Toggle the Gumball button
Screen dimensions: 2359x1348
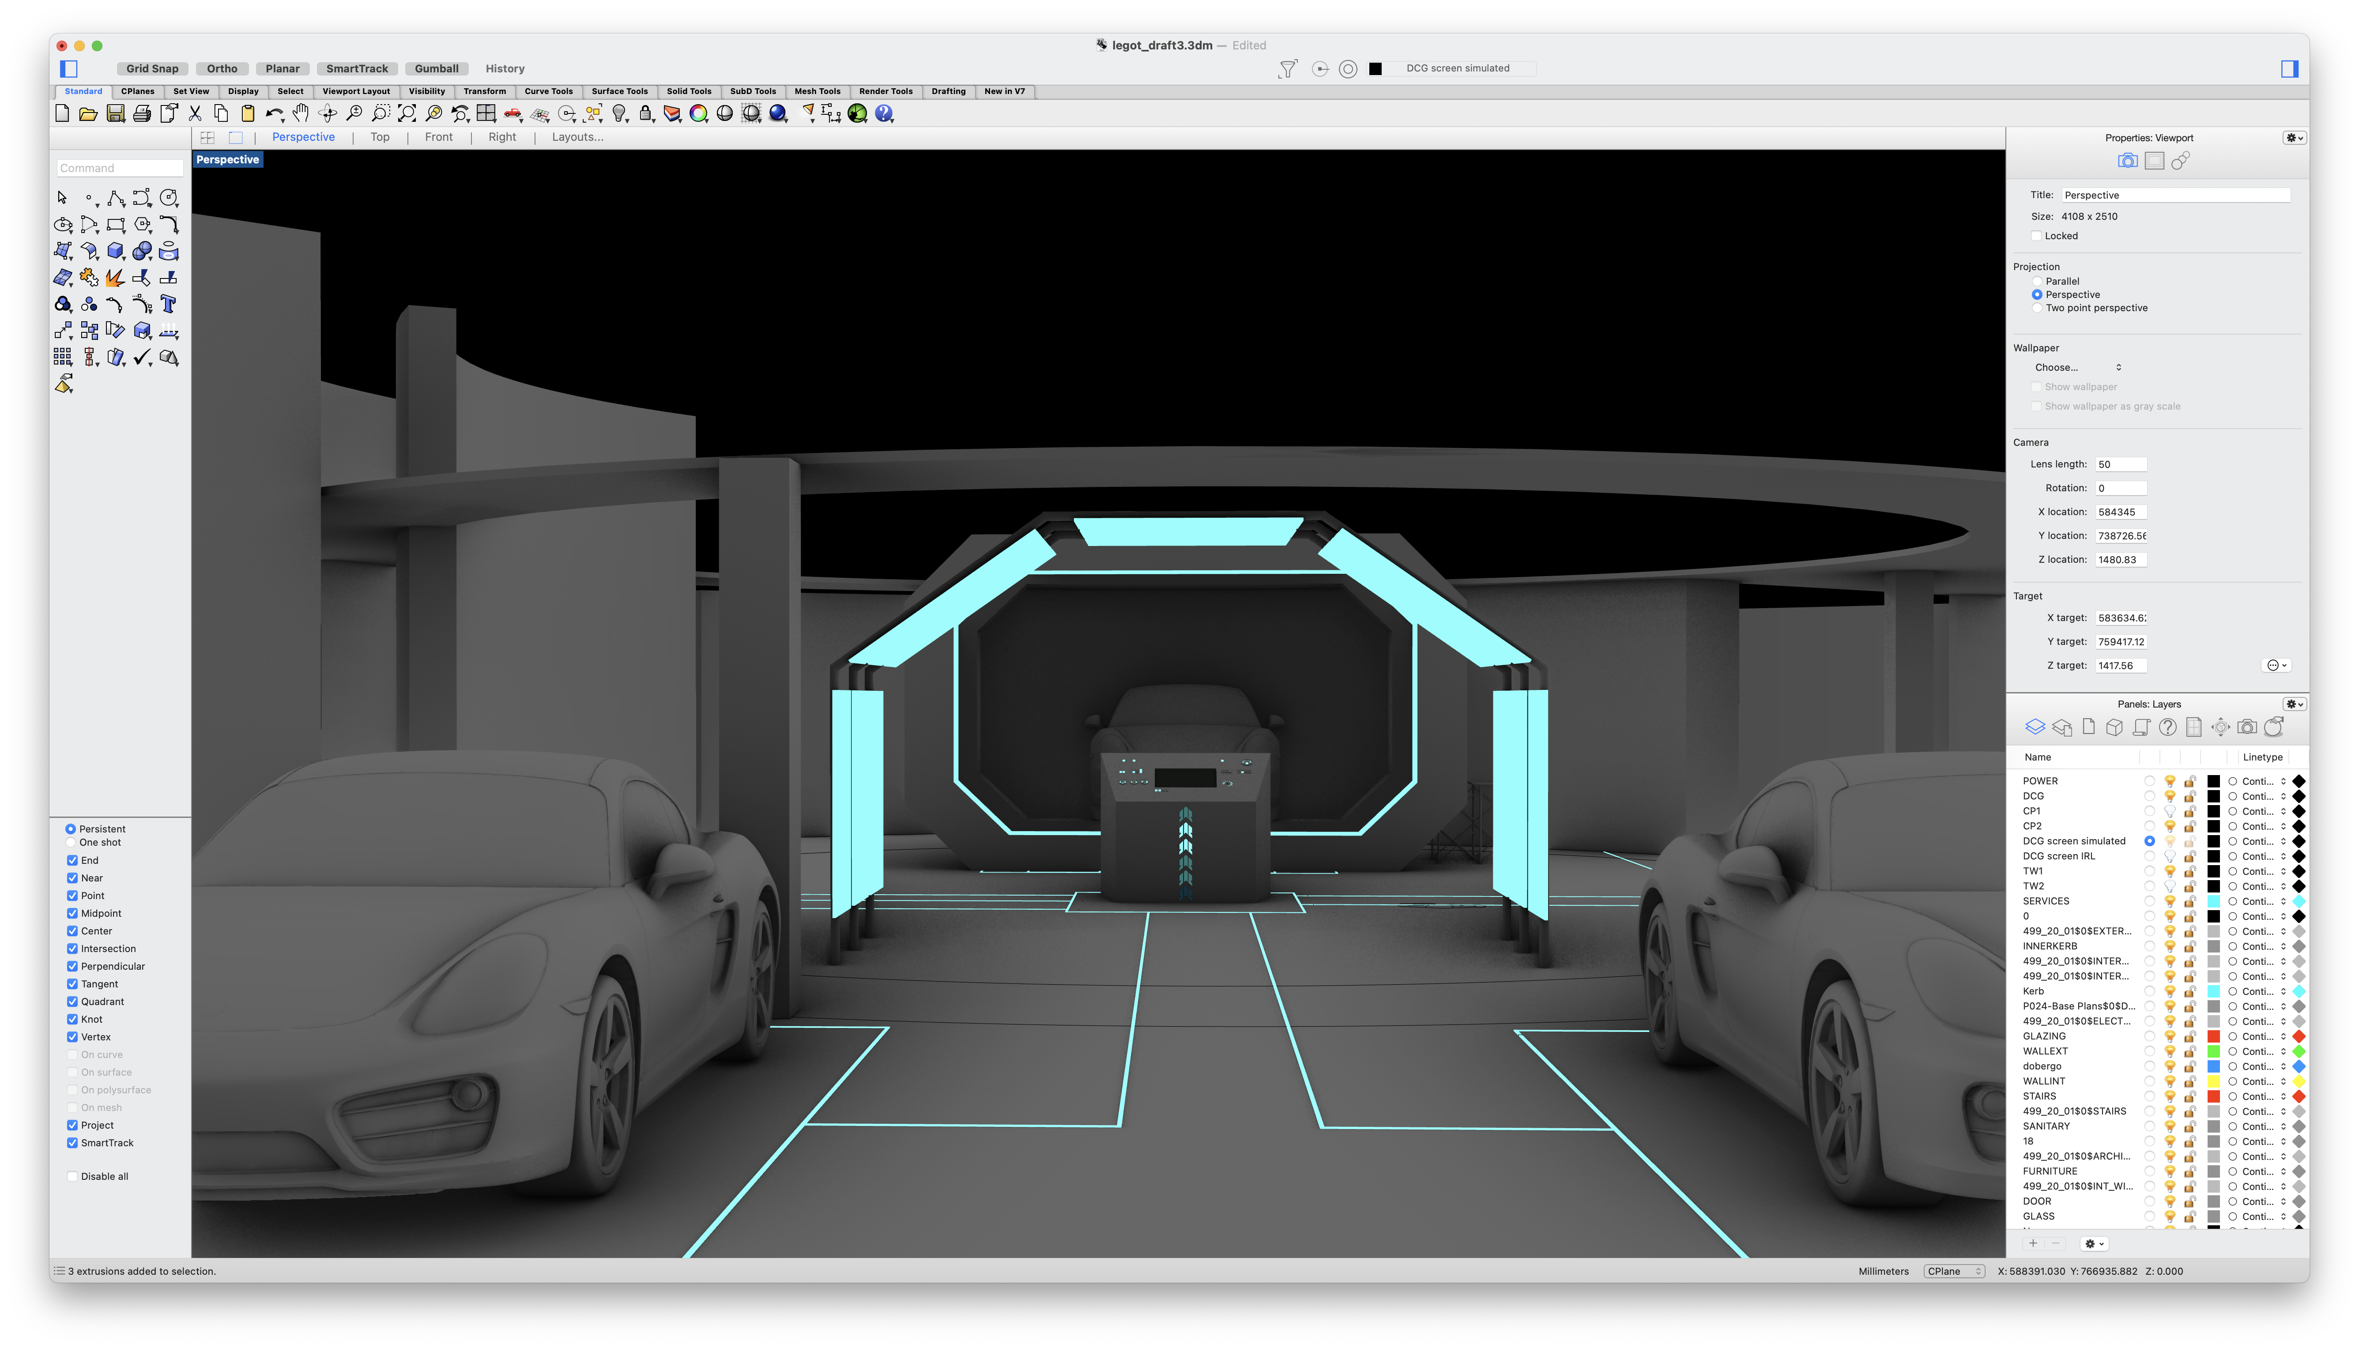(436, 68)
